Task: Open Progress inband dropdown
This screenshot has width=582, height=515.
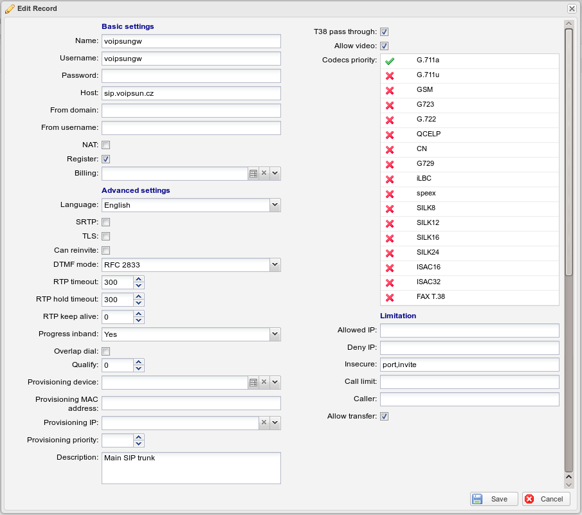Action: click(275, 334)
